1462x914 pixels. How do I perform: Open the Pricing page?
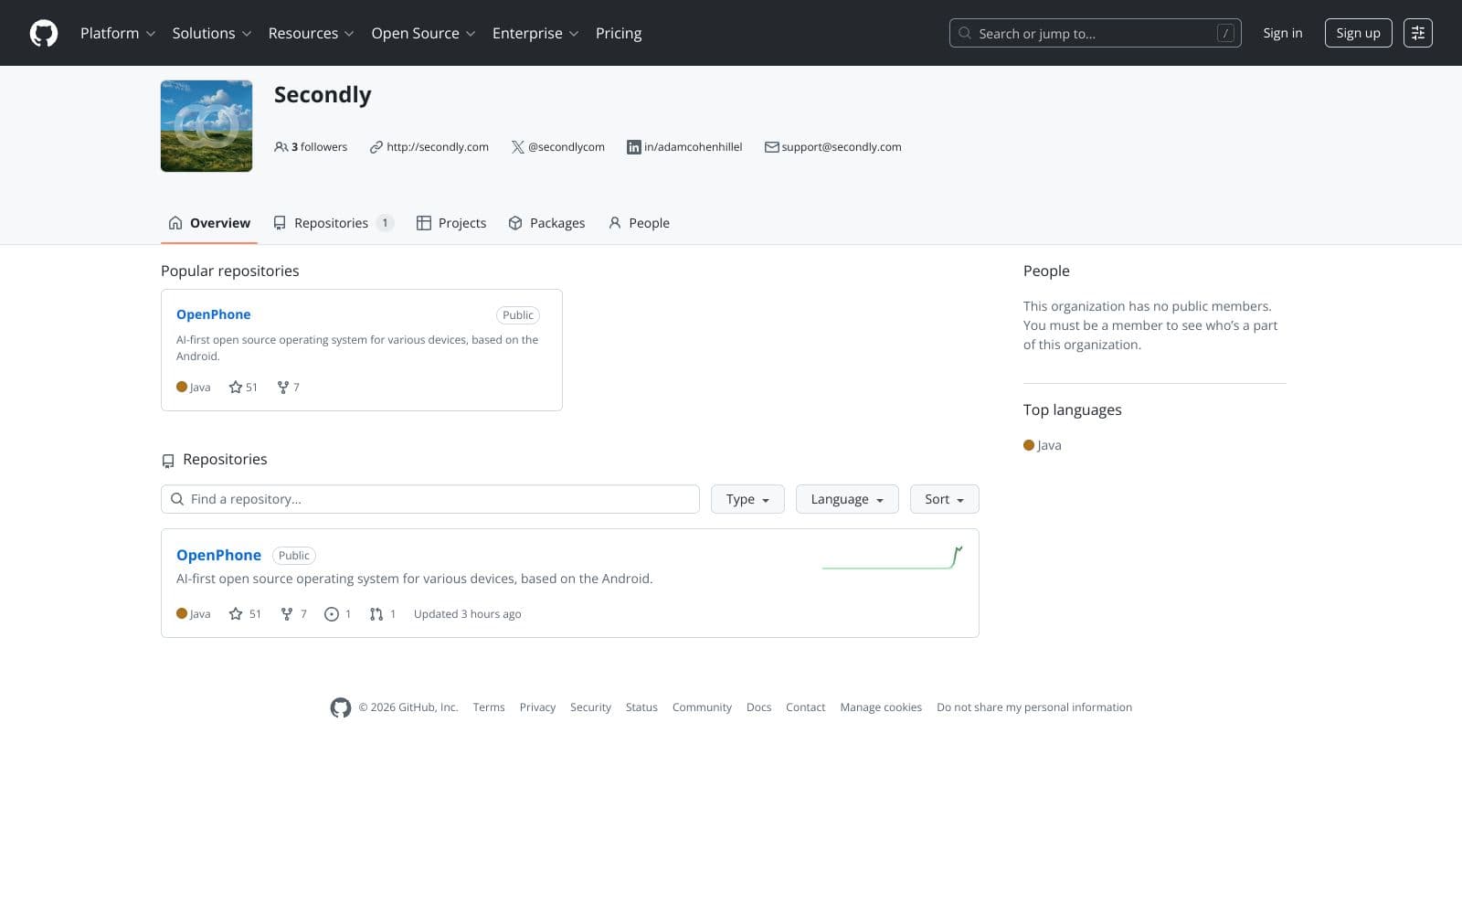tap(619, 33)
